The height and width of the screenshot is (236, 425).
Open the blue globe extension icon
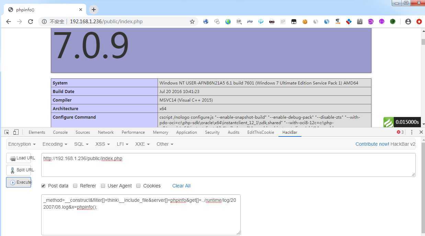[206, 22]
